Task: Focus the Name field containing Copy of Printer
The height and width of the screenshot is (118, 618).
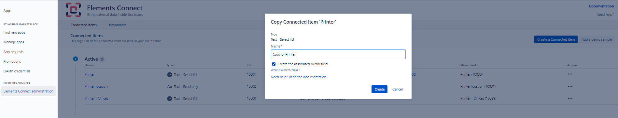Action: (x=338, y=54)
